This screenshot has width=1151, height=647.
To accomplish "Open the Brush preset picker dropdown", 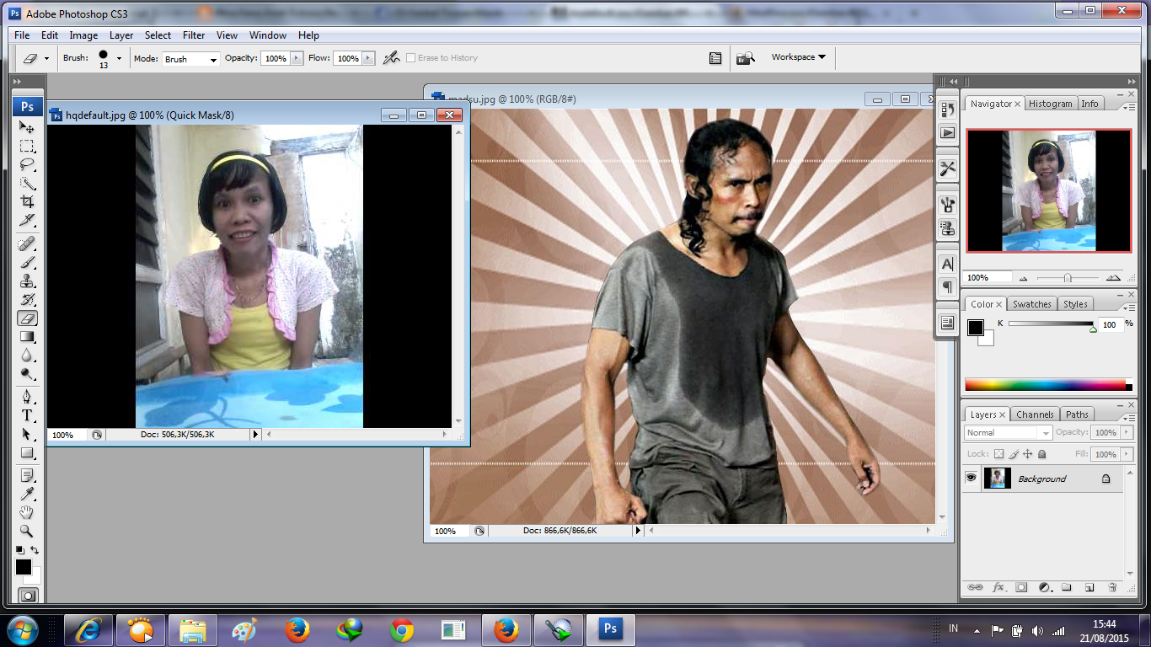I will pyautogui.click(x=119, y=58).
